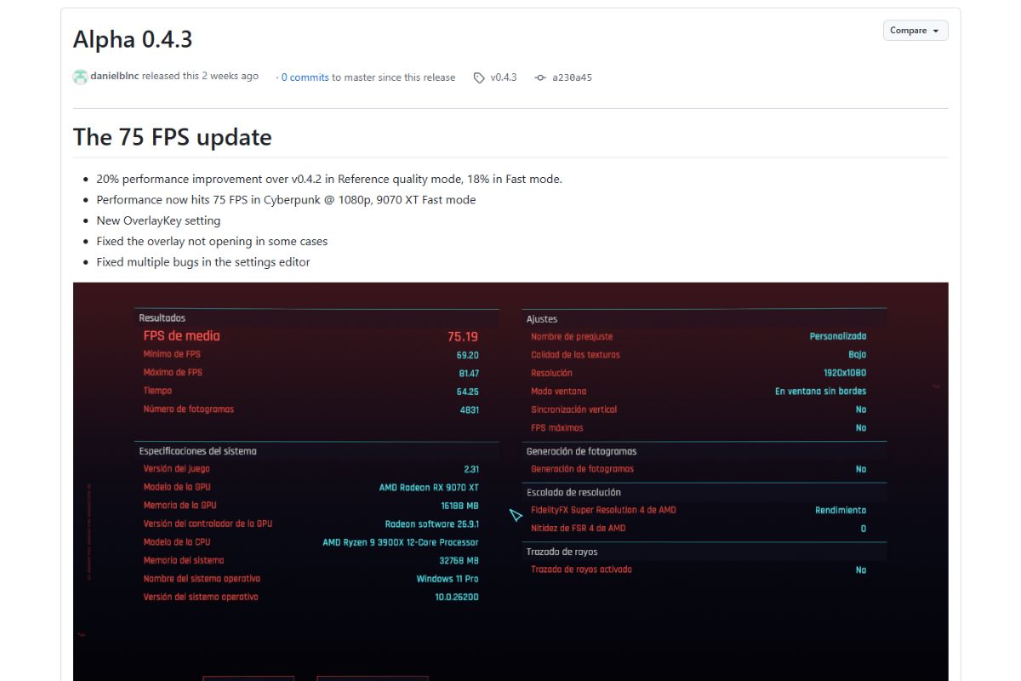The image size is (1021, 681).
Task: Click the "FPS de media" label
Action: [181, 336]
